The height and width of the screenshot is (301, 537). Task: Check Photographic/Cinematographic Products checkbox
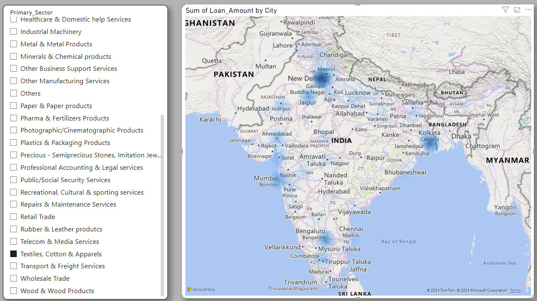point(14,130)
